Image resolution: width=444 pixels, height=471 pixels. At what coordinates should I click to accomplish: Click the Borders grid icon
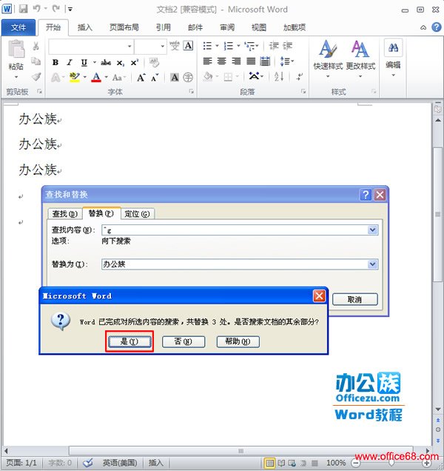tap(228, 77)
